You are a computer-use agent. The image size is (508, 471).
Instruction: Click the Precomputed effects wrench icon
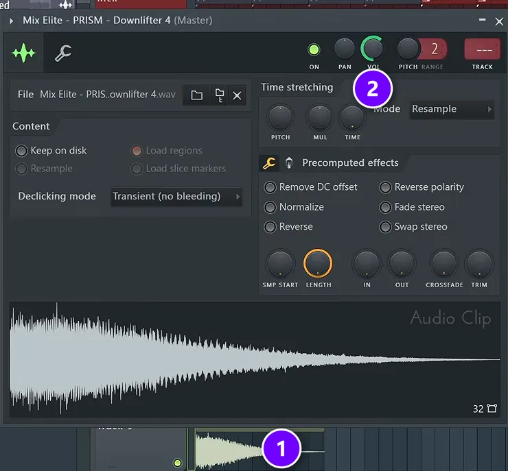(269, 163)
